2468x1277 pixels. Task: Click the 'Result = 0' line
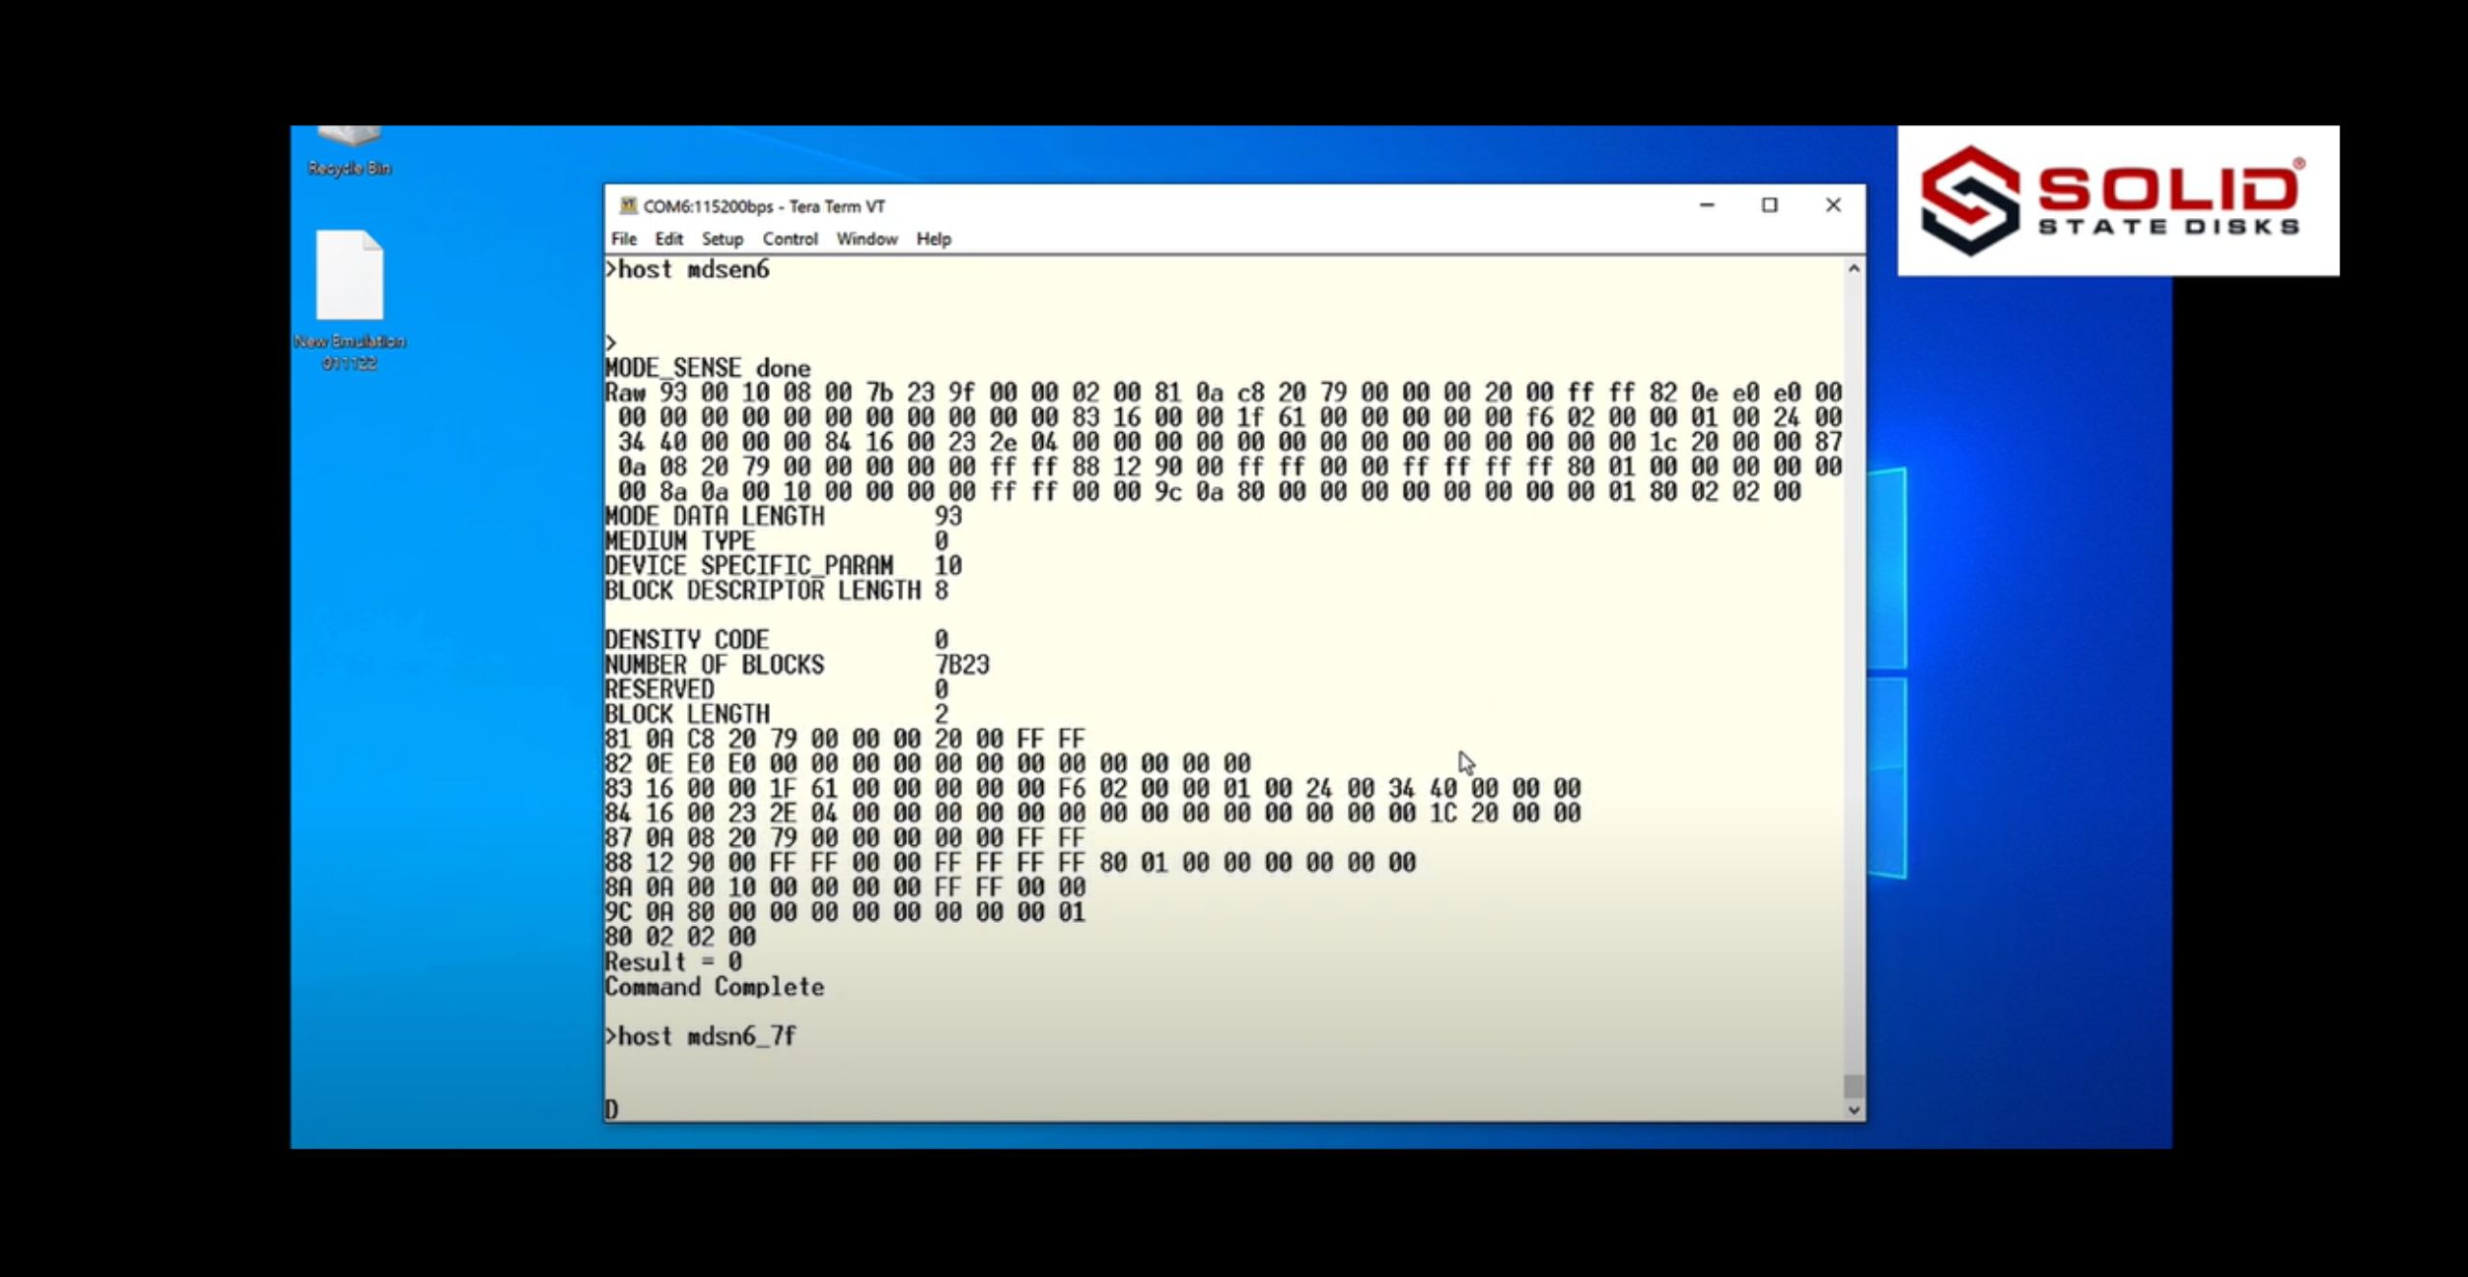[x=673, y=962]
